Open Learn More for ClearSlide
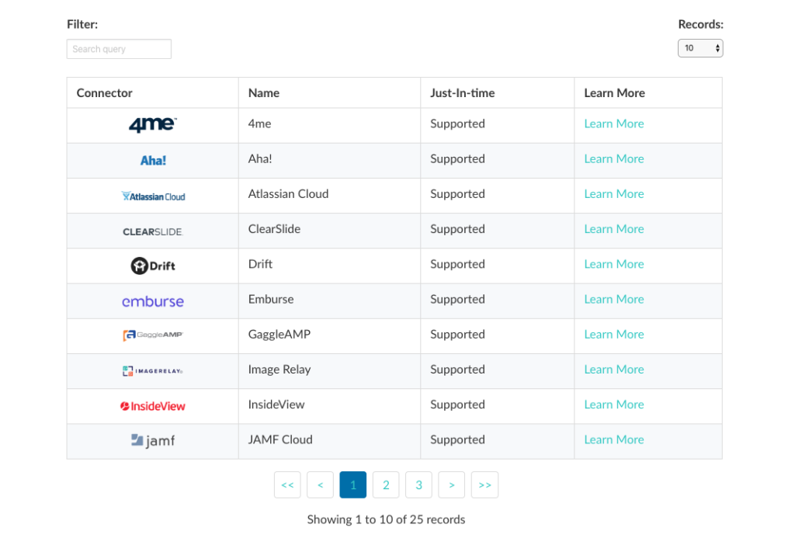This screenshot has width=795, height=549. (x=614, y=228)
